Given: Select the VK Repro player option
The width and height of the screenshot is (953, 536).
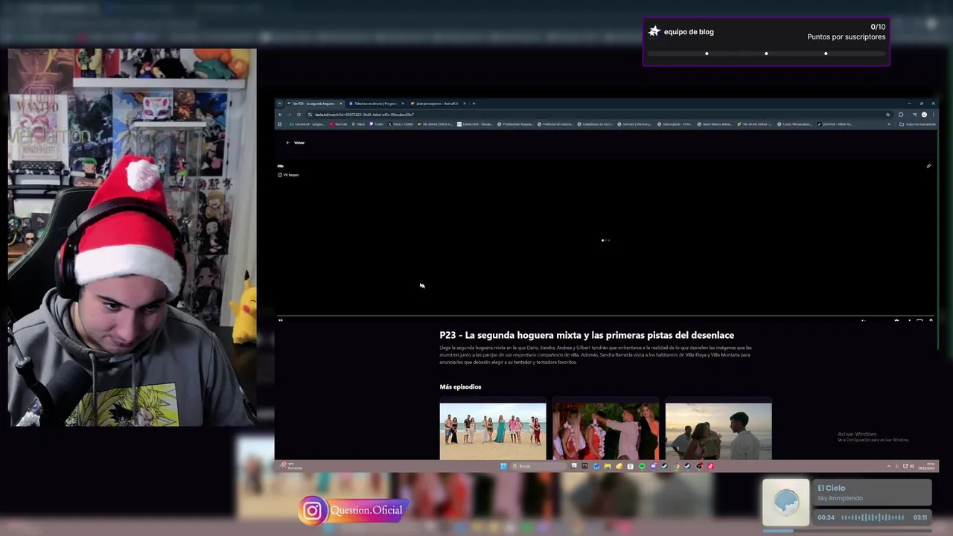Looking at the screenshot, I should [288, 175].
